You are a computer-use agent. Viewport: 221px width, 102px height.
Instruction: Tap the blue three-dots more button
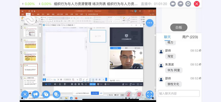tap(150, 23)
